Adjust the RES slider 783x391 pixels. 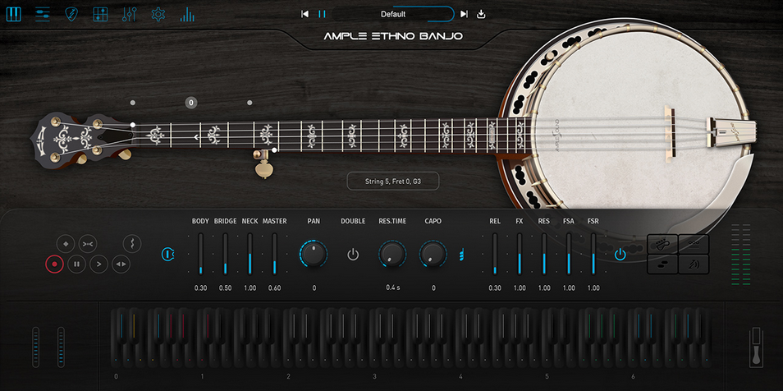[x=544, y=254]
